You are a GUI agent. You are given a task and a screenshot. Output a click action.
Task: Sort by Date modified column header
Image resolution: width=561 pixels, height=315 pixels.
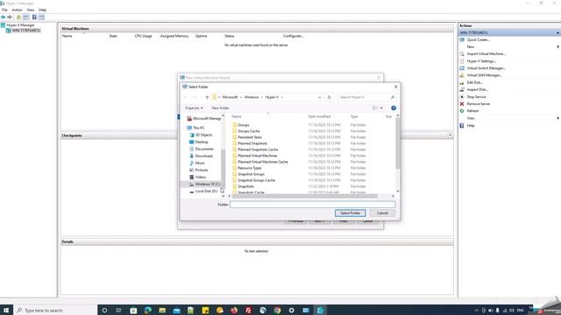click(x=319, y=116)
